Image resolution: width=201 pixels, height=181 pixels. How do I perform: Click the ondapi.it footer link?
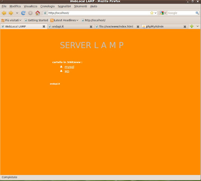click(x=55, y=84)
